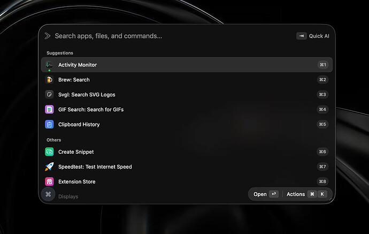Click the GIF Search purple icon
369x234 pixels.
click(49, 109)
